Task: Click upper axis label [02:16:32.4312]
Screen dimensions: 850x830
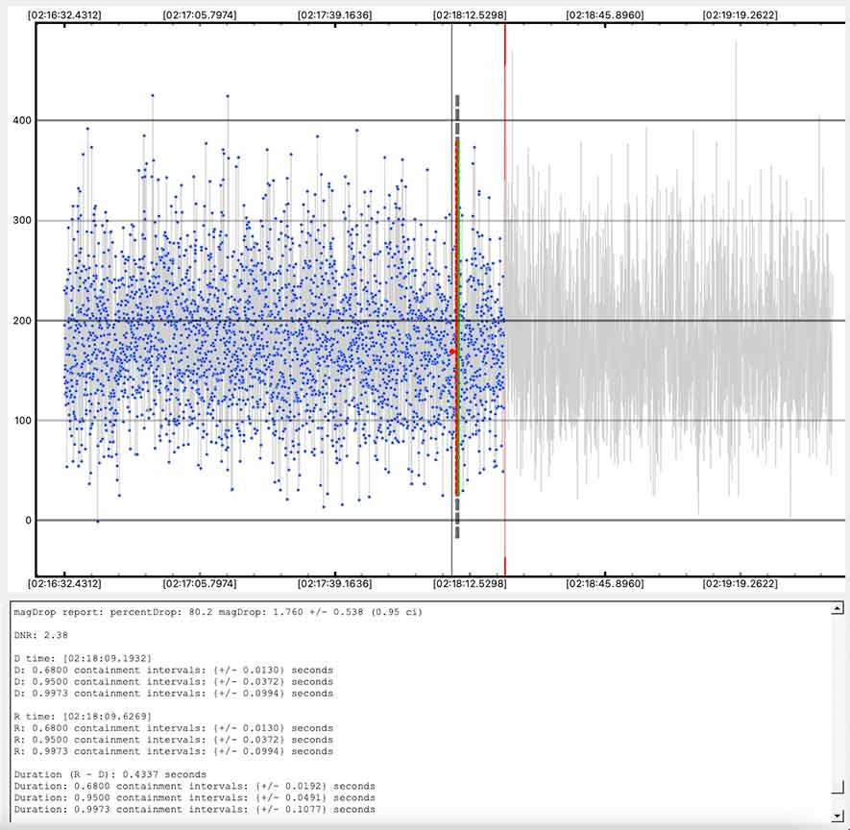Action: pyautogui.click(x=64, y=15)
